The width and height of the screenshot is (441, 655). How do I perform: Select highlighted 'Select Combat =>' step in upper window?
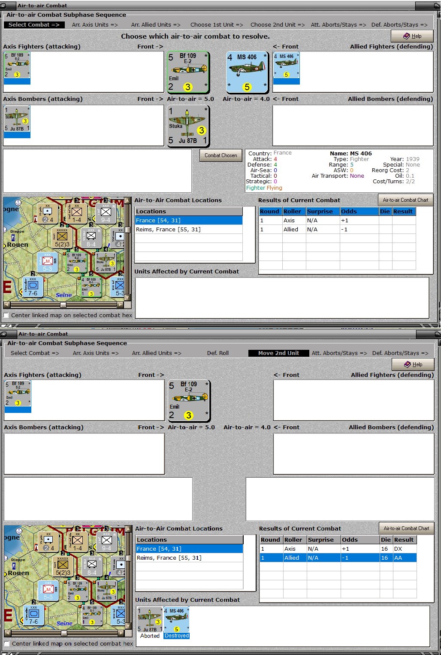click(34, 25)
